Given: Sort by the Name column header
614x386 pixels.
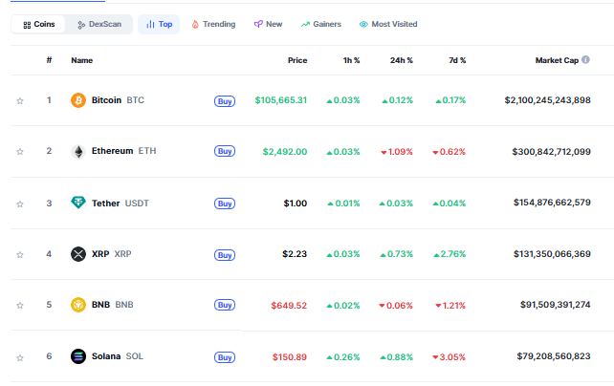Looking at the screenshot, I should [x=82, y=60].
